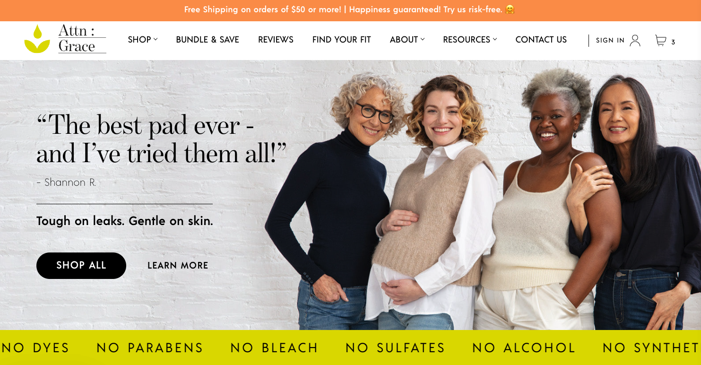Click the cart item count number
Image resolution: width=701 pixels, height=365 pixels.
pyautogui.click(x=673, y=42)
